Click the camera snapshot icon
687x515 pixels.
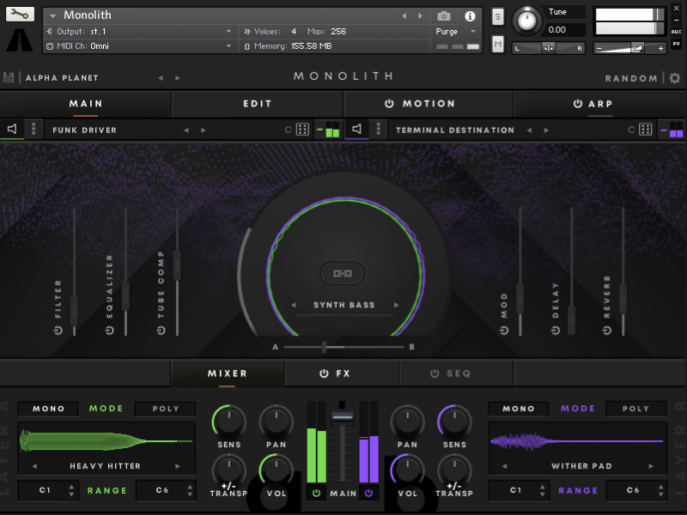443,15
